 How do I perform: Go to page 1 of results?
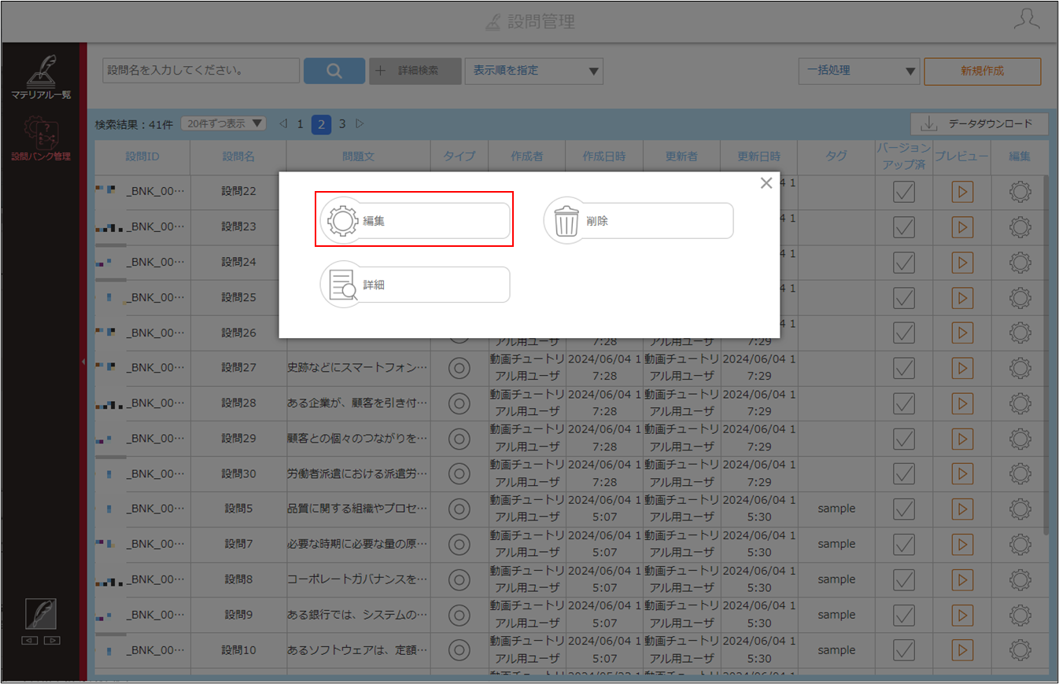coord(300,124)
